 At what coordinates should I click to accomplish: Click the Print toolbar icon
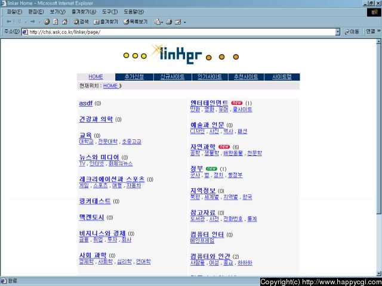[x=169, y=22]
